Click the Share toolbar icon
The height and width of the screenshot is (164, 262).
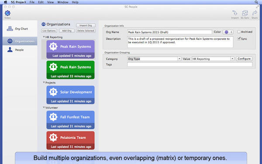255,13
